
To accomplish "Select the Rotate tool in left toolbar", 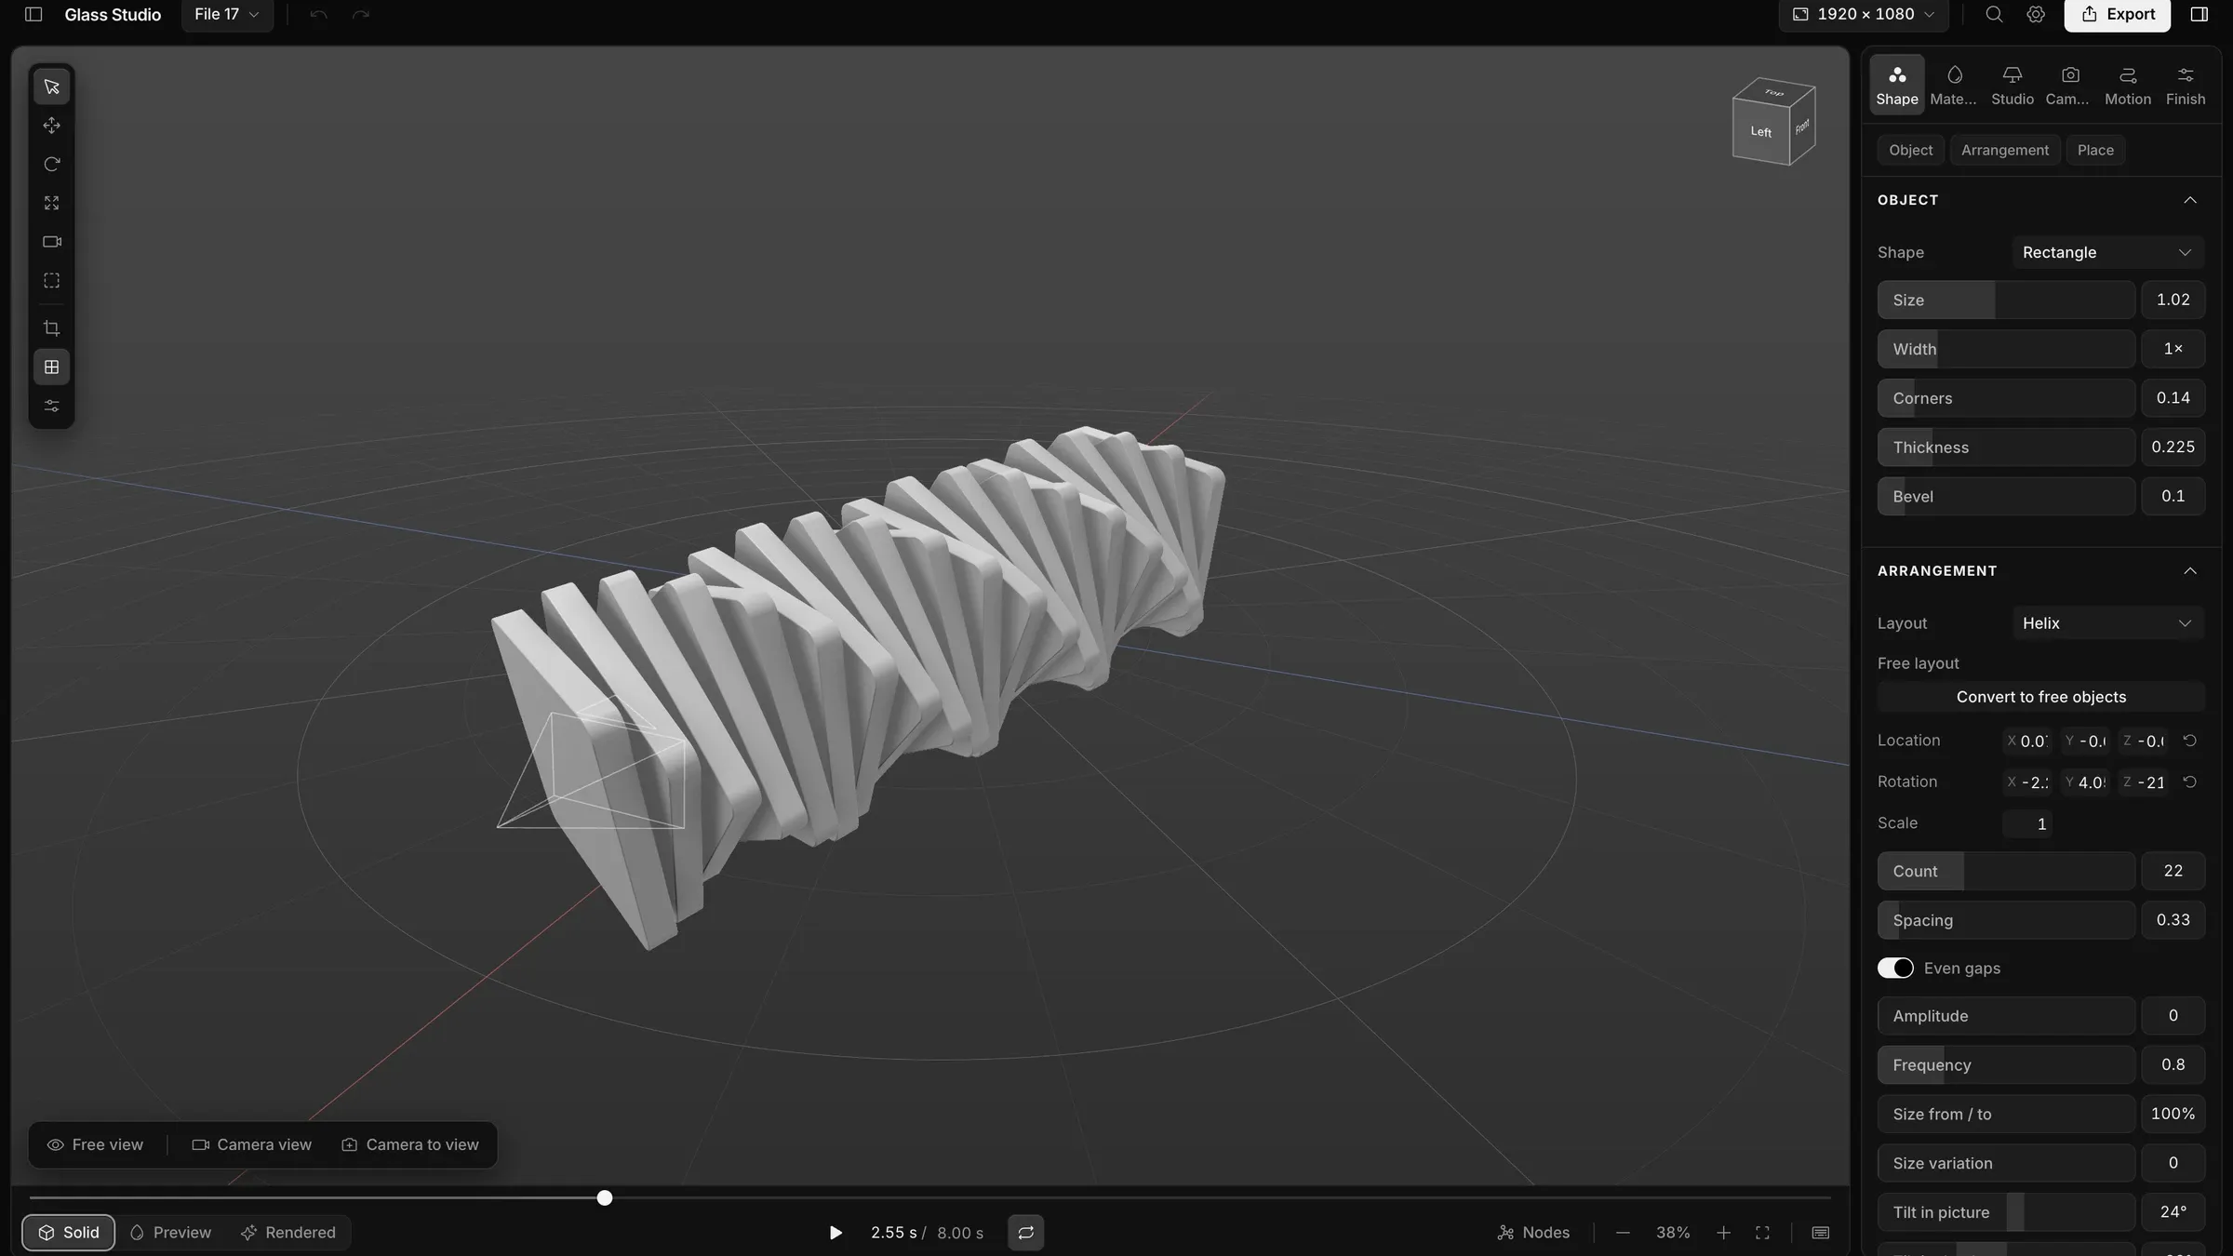I will (x=52, y=165).
